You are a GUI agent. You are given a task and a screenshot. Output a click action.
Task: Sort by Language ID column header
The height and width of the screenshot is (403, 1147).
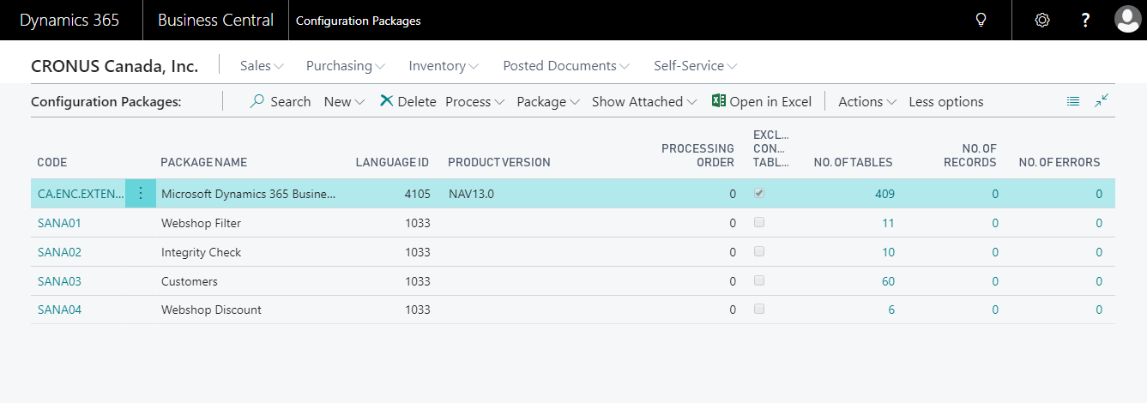coord(393,162)
